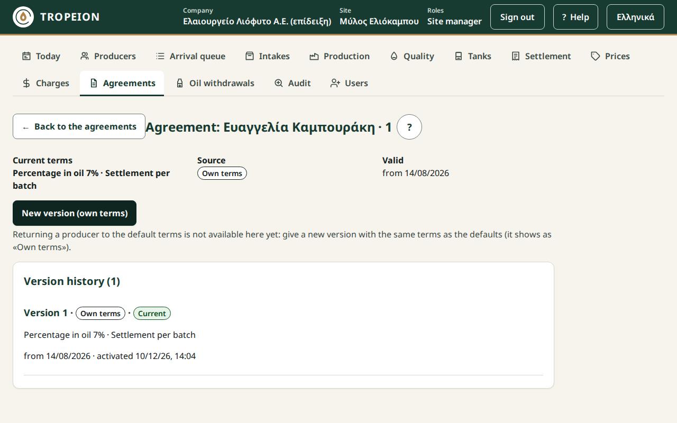Click the Own terms badge on Version 1

[x=100, y=314]
